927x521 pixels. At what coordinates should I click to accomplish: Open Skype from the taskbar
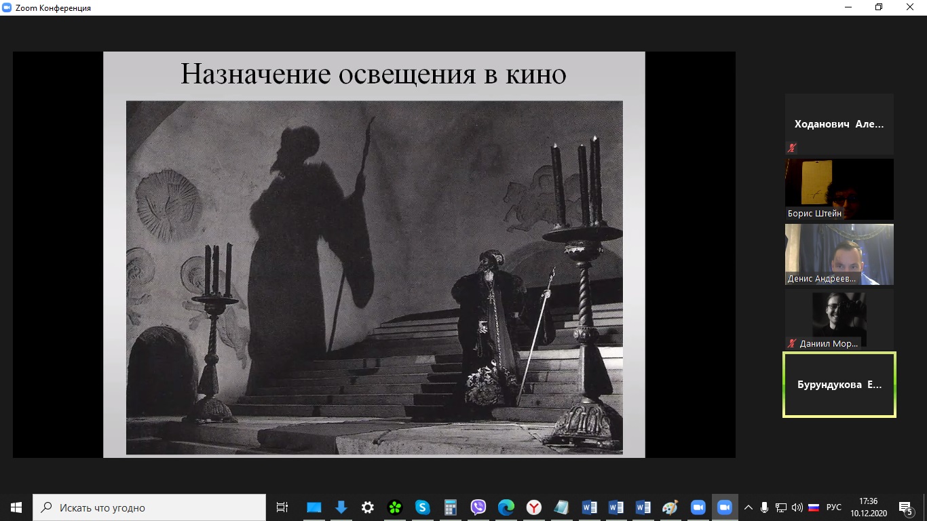coord(422,507)
